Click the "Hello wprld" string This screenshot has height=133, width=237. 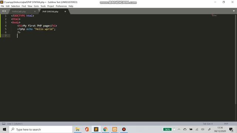(x=44, y=29)
